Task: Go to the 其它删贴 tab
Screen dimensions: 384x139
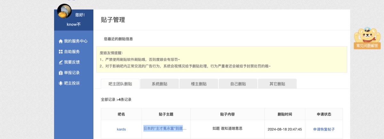Action: (277, 84)
